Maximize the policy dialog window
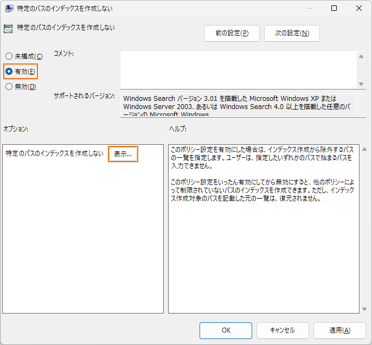372x345 pixels. (x=334, y=8)
